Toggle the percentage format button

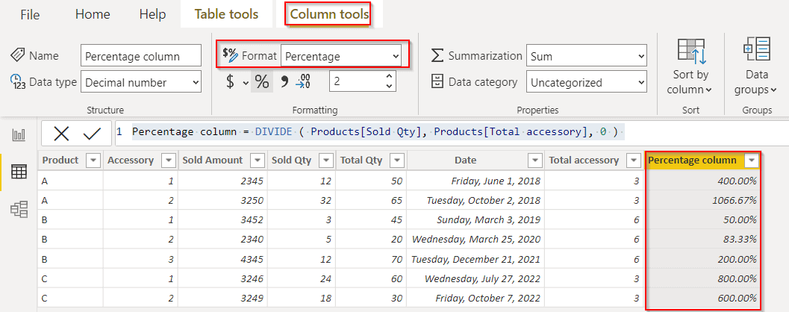(x=262, y=82)
